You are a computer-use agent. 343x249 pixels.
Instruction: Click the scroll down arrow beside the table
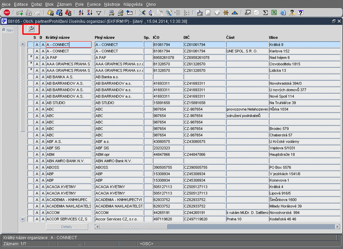23,219
